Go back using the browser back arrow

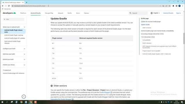[3, 6]
